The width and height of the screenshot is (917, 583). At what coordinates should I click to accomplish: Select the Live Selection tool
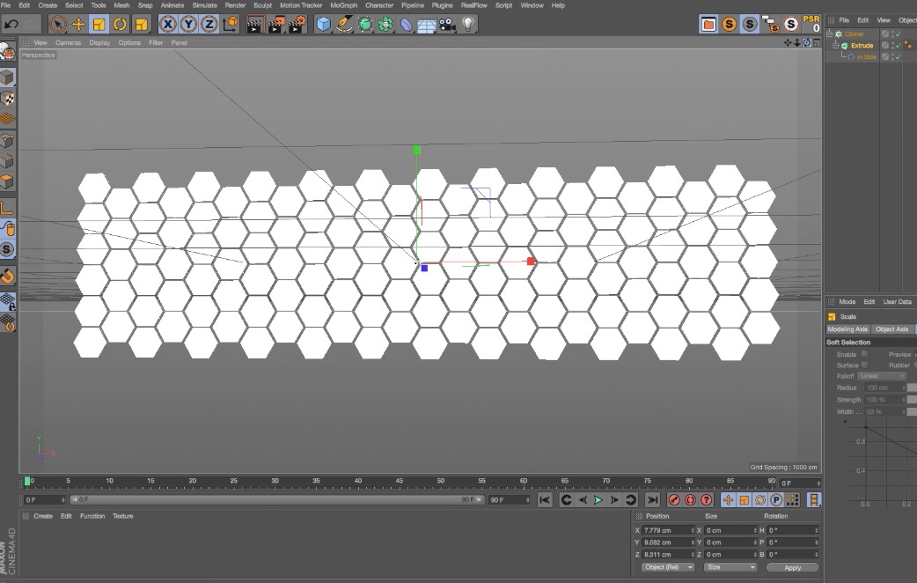click(58, 24)
